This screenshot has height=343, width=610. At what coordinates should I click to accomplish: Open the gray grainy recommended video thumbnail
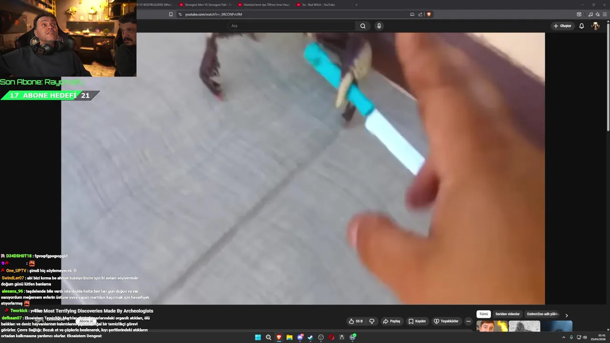524,326
